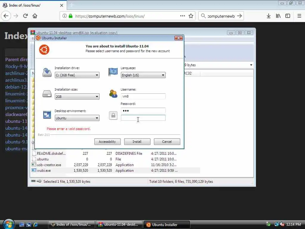Click the Install button
305x229 pixels.
tap(137, 142)
